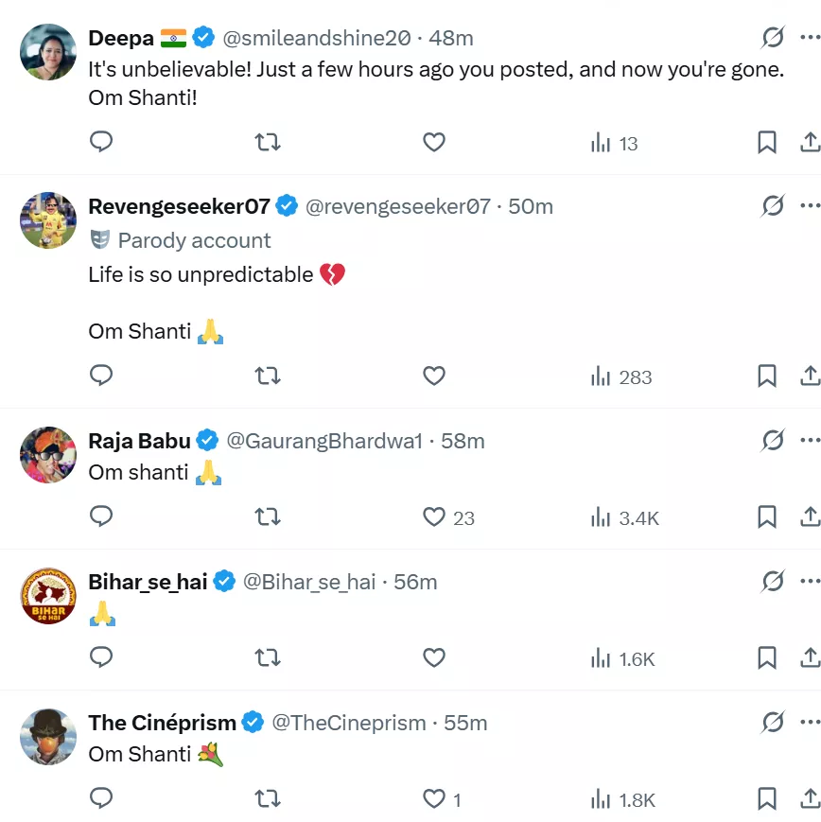Like The Cinéprism's tweet
Image resolution: width=821 pixels, height=822 pixels.
434,799
